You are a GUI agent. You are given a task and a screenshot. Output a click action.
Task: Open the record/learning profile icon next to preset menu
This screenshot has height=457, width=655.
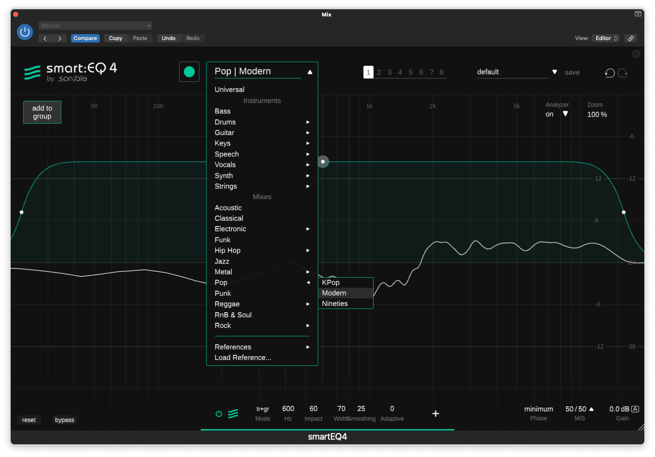[x=189, y=72]
